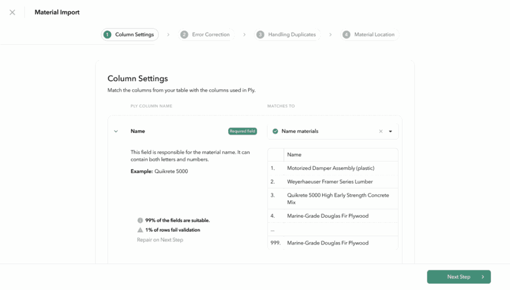Screen dimensions: 510x290
Task: Select the Weyerhaeuser Framer Series Lumber row
Action: click(330, 182)
